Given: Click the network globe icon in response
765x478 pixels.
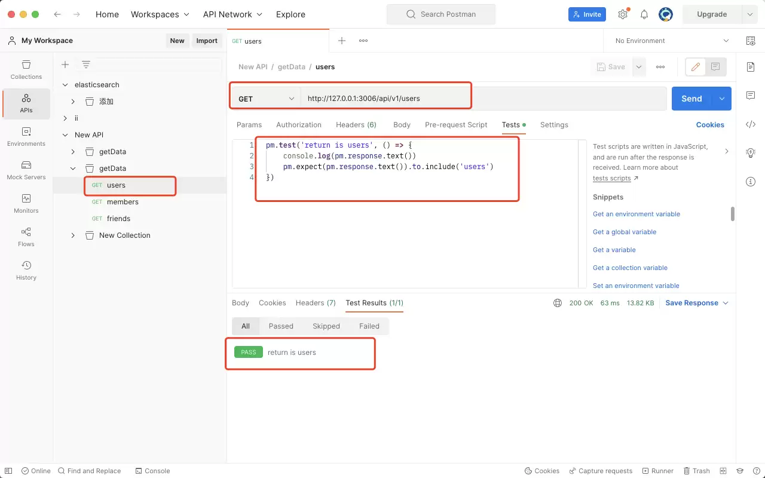Looking at the screenshot, I should coord(558,303).
